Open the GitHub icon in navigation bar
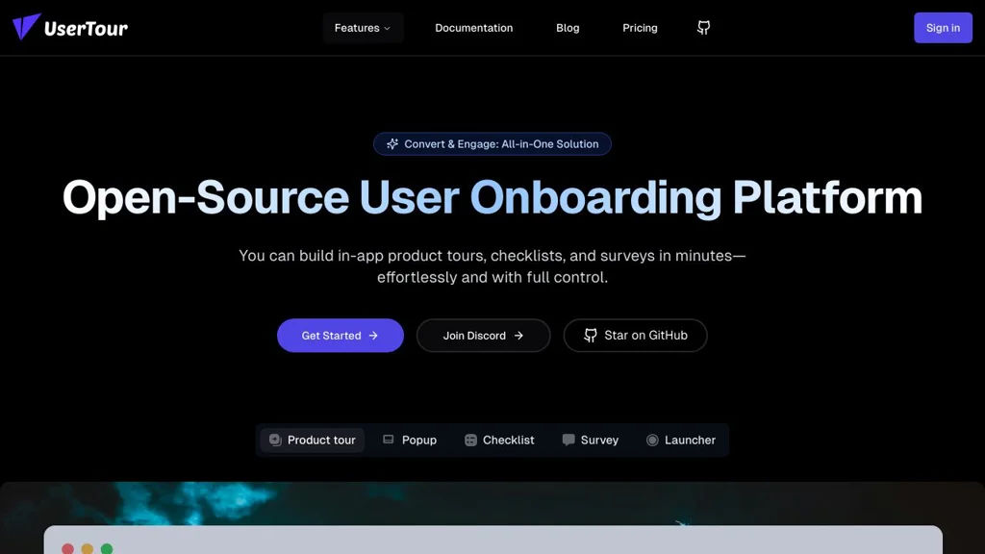The height and width of the screenshot is (554, 985). coord(703,28)
